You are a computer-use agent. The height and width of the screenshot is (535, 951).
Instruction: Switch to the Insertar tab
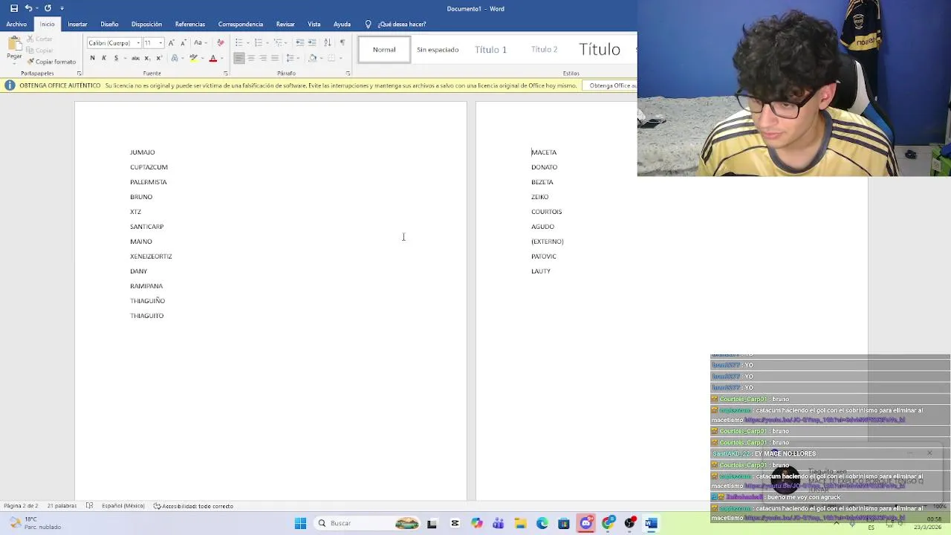[x=77, y=24]
